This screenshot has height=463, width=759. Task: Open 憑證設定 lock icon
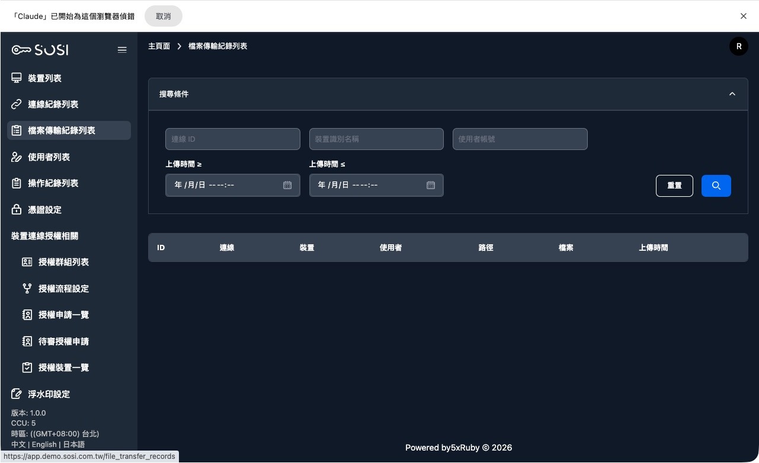click(x=17, y=209)
